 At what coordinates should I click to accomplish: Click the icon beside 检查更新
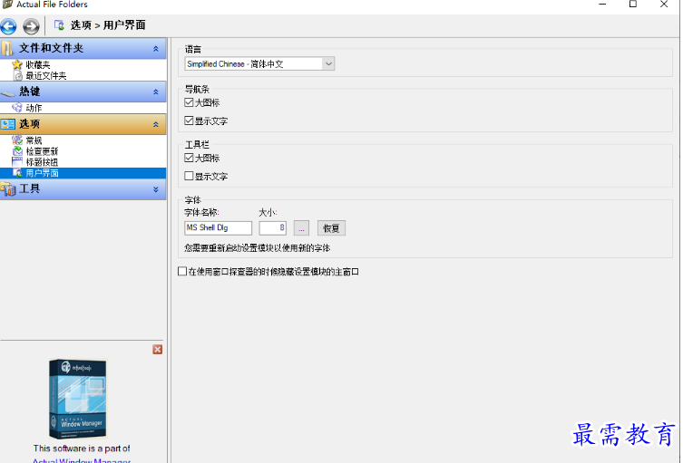17,151
